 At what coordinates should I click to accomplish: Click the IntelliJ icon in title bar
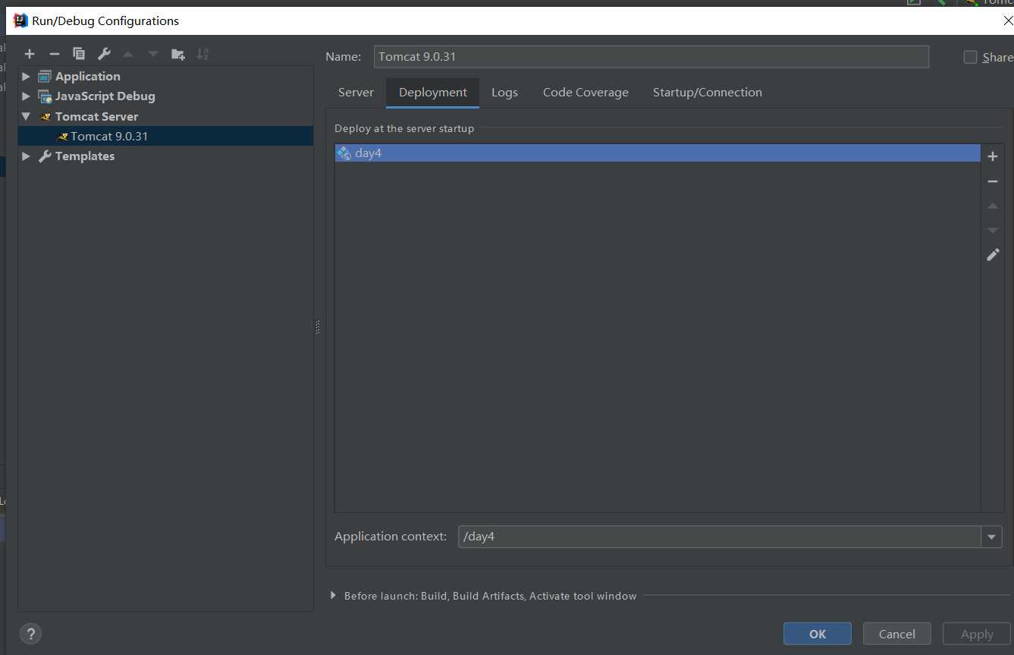(20, 20)
